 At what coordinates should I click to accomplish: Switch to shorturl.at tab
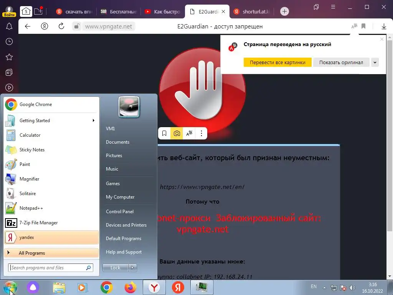[252, 12]
